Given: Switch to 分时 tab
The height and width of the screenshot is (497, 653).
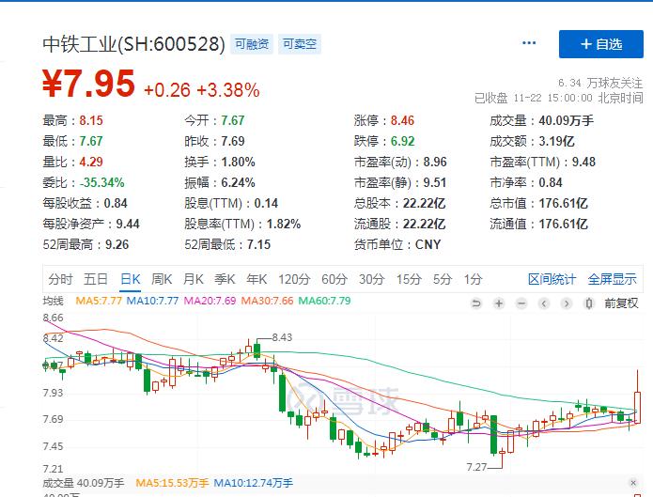Looking at the screenshot, I should [60, 279].
